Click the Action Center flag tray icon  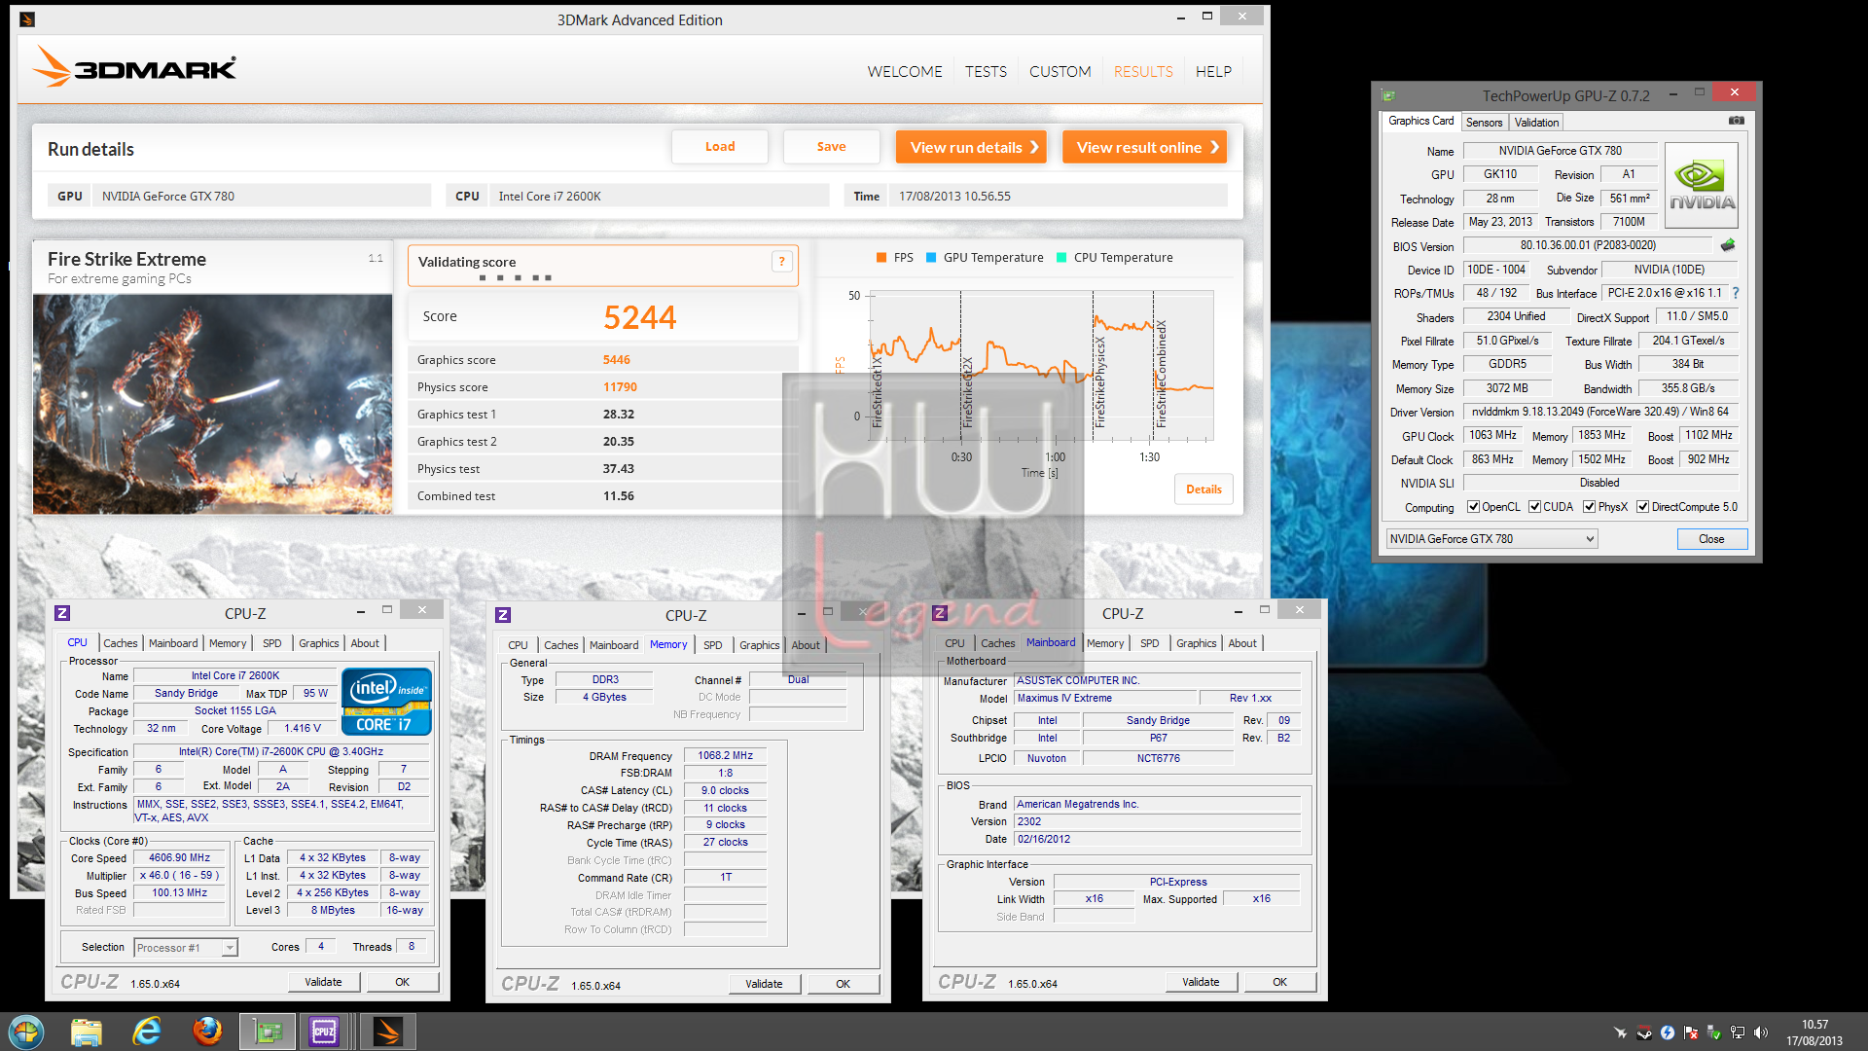coord(1691,1033)
